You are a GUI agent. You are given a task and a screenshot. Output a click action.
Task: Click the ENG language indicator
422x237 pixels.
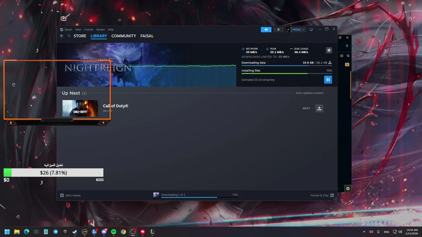386,232
